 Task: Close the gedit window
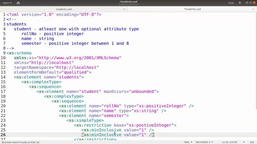point(254,3)
